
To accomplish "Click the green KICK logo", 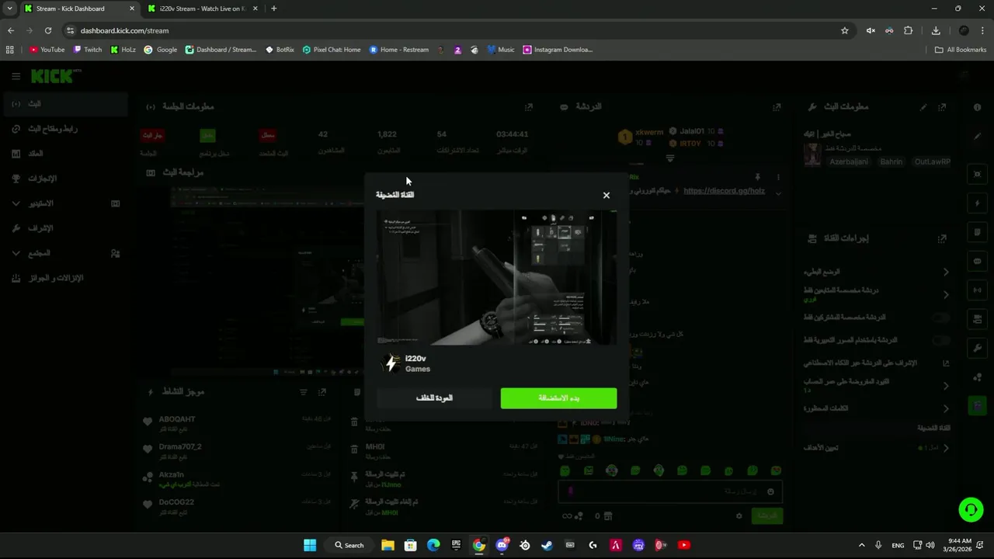I will coord(52,76).
